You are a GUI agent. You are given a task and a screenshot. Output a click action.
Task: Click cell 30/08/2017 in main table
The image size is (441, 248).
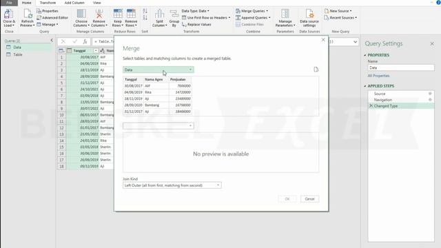pyautogui.click(x=83, y=57)
